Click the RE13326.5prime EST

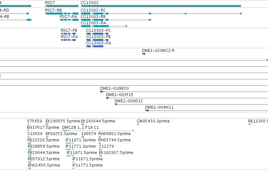coord(29,143)
